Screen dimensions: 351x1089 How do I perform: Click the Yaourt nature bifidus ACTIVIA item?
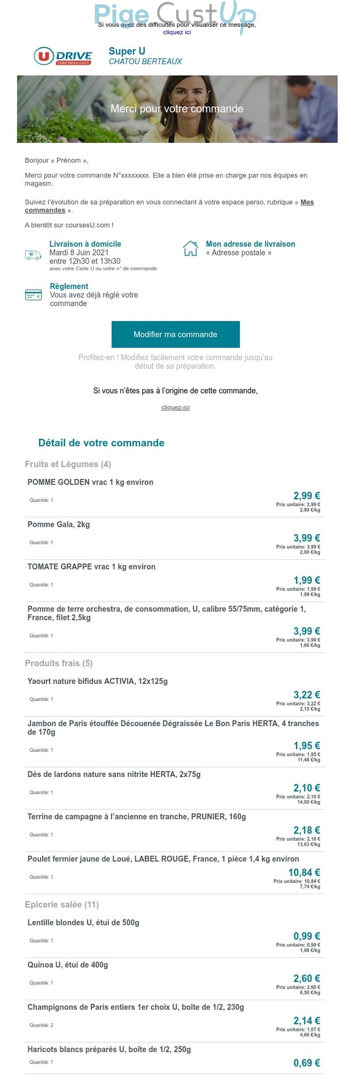tap(97, 681)
